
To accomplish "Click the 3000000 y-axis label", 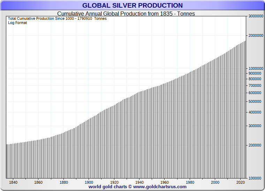I will click(x=256, y=16).
